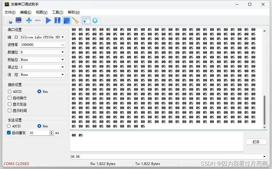
Task: Minimize the 友善串口调试助手 window
Action: click(x=237, y=4)
